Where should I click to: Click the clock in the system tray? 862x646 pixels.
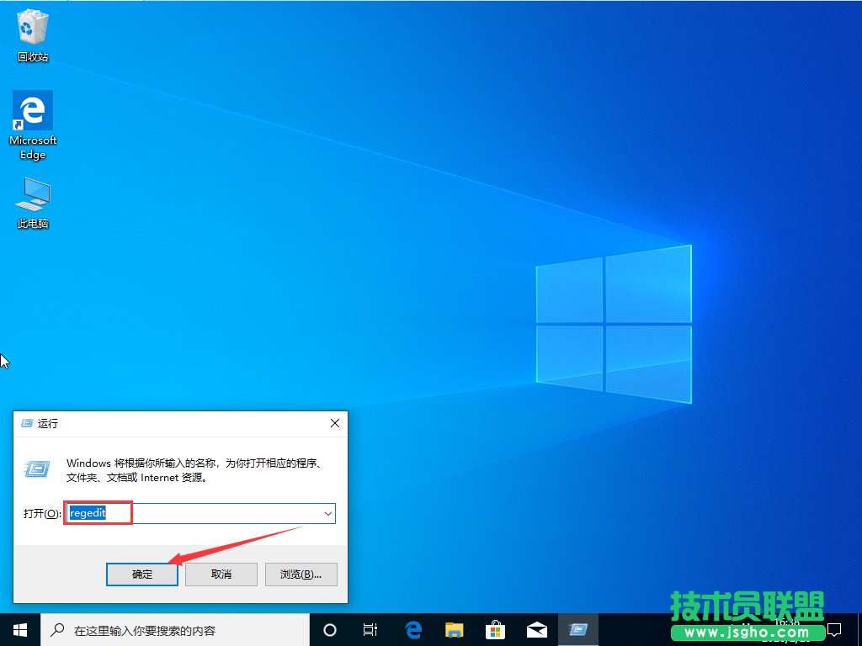[787, 629]
